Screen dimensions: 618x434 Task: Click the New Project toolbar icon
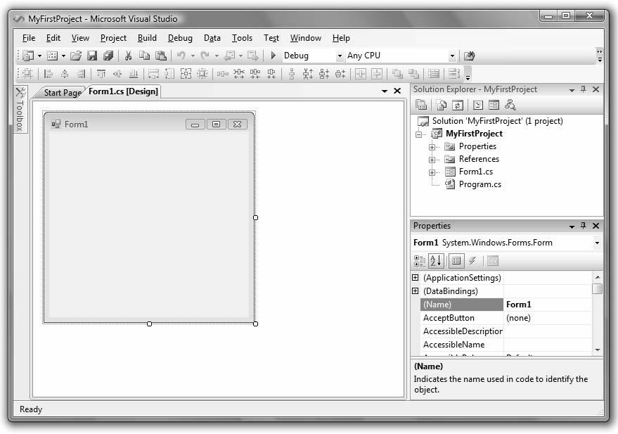pos(28,56)
